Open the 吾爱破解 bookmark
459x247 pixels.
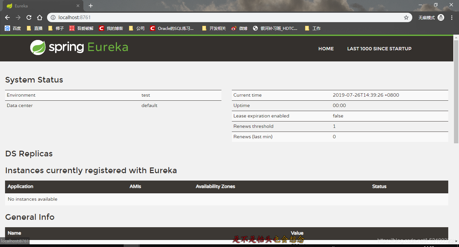pos(81,29)
